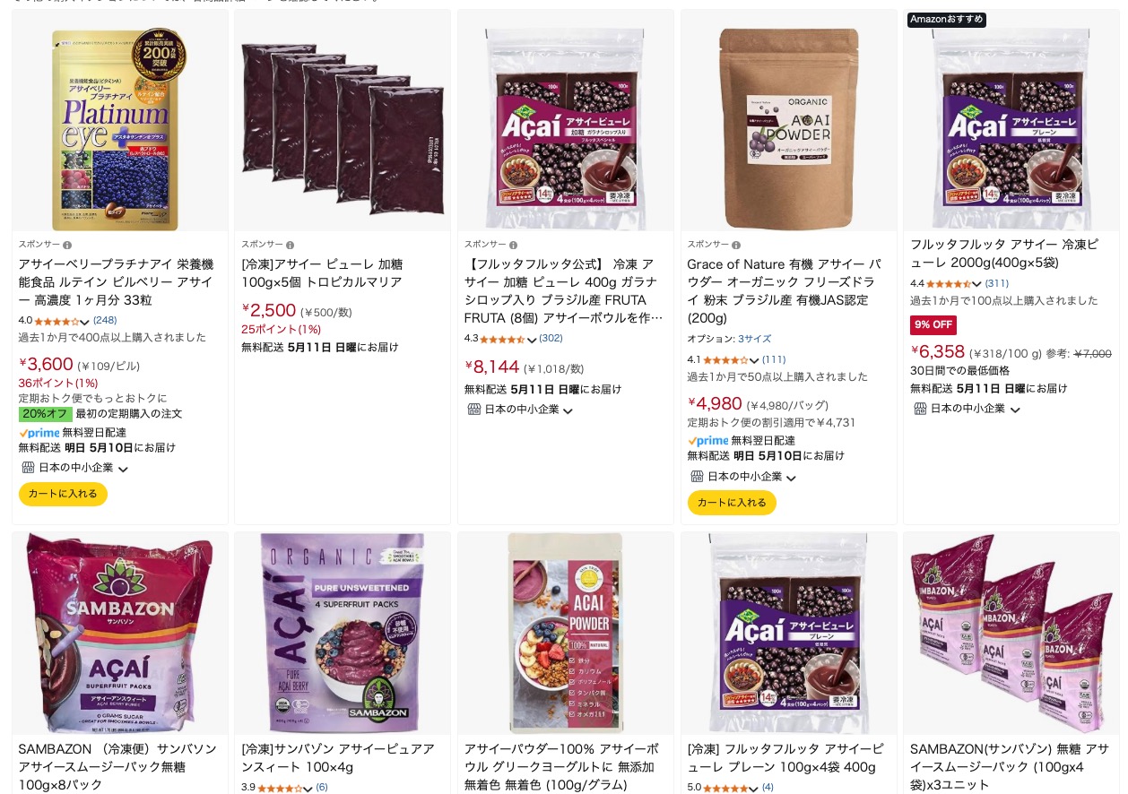Viewport: 1128px width, 794px height.
Task: Expand 日本の中小企業 chevron under ¥8,144 item
Action: tap(568, 410)
